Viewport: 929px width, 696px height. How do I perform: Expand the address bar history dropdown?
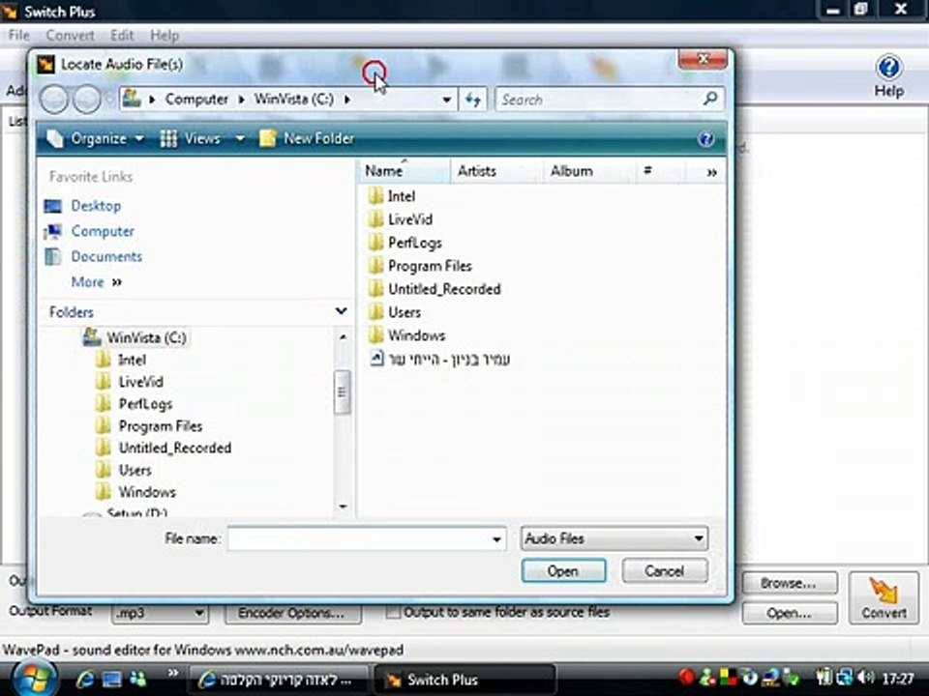447,100
